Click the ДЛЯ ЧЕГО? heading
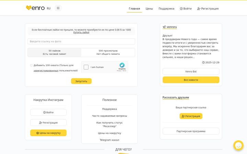247x154 pixels. pyautogui.click(x=123, y=150)
